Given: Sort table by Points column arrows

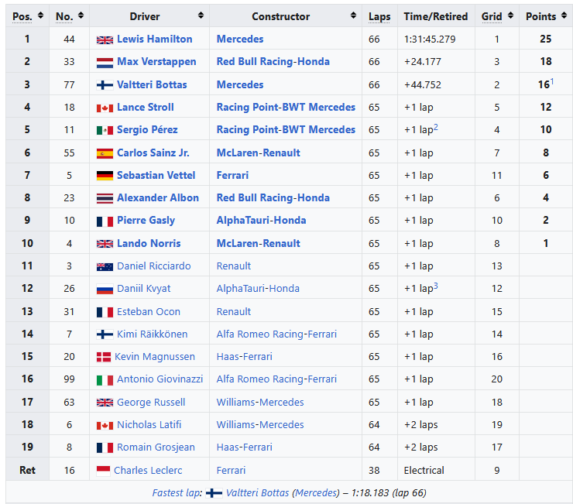Looking at the screenshot, I should pos(564,15).
